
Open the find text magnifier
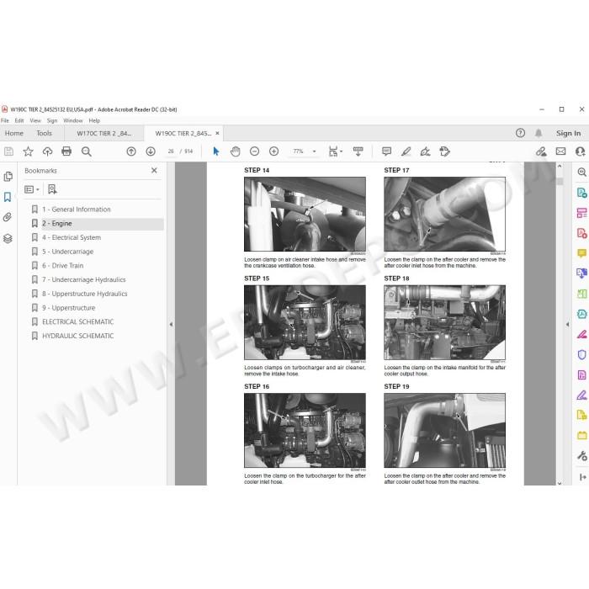(87, 151)
